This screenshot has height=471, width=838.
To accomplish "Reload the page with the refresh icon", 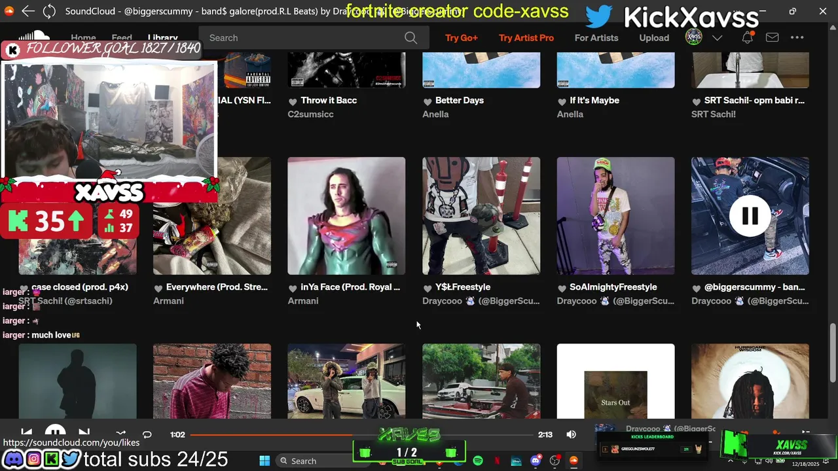I will 49,11.
